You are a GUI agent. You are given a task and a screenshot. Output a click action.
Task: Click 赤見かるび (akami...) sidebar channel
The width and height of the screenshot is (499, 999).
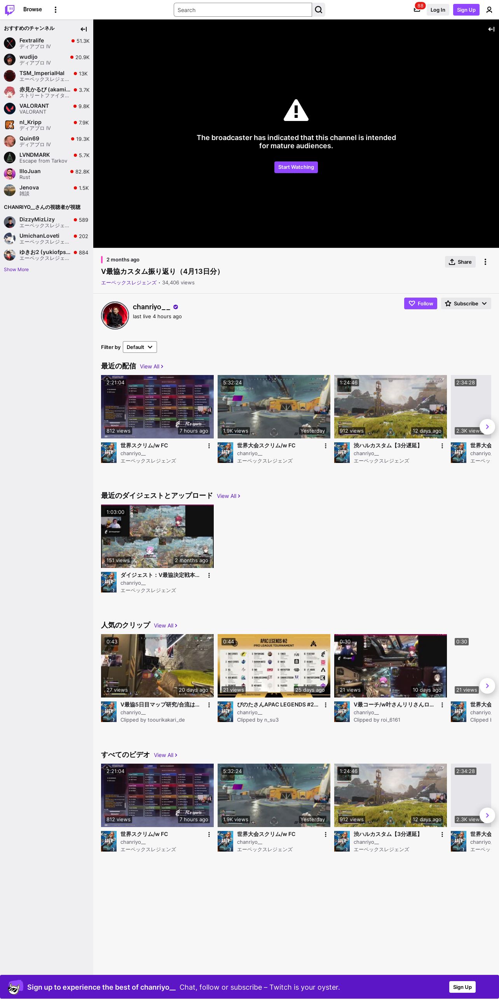coord(47,92)
